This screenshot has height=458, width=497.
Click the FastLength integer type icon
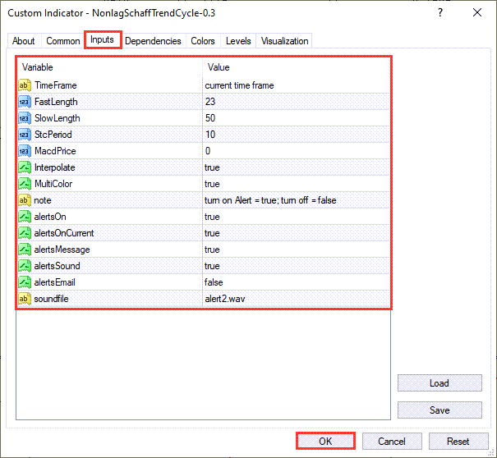pyautogui.click(x=24, y=102)
